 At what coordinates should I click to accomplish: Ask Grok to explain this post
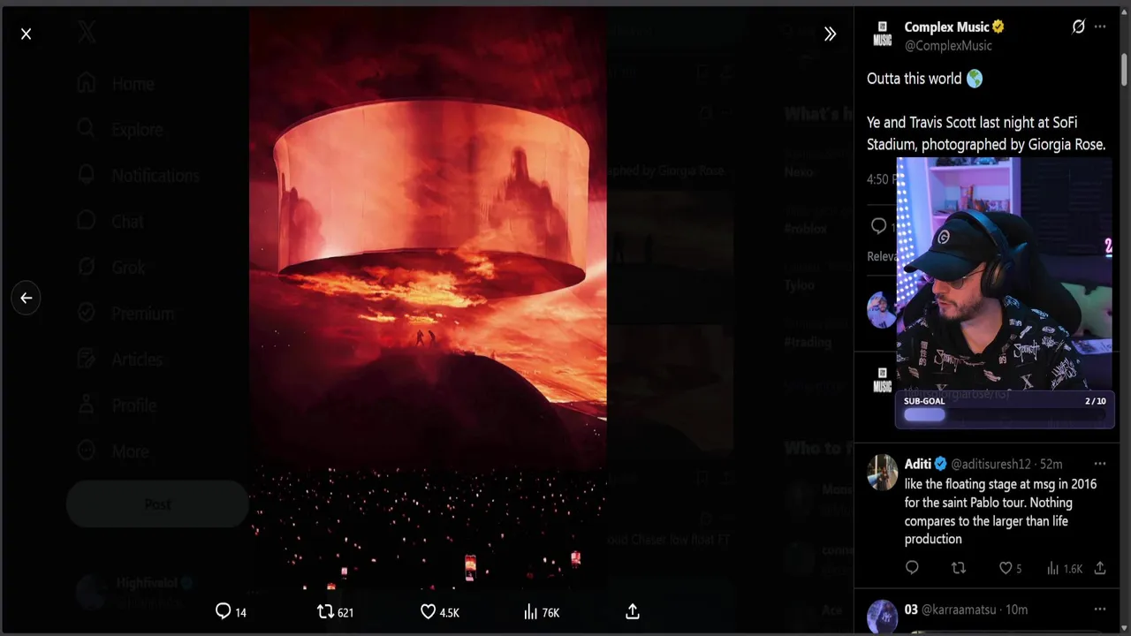click(x=1078, y=26)
